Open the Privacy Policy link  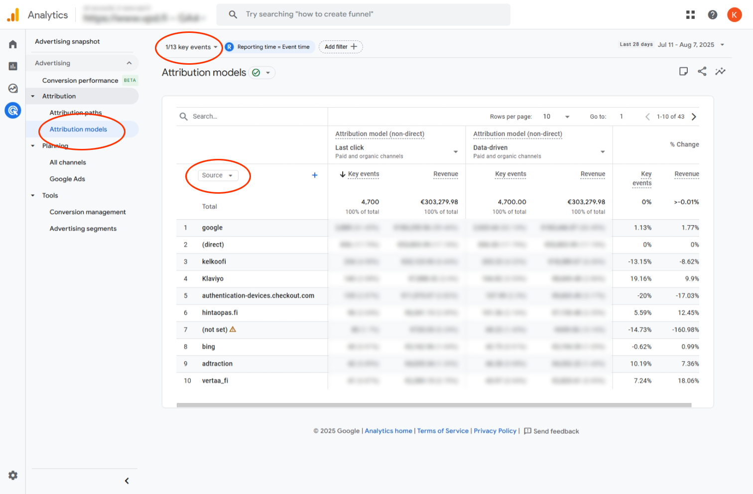pos(495,431)
